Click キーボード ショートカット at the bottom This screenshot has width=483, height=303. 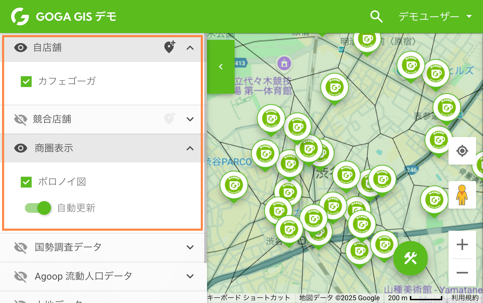[x=249, y=298]
